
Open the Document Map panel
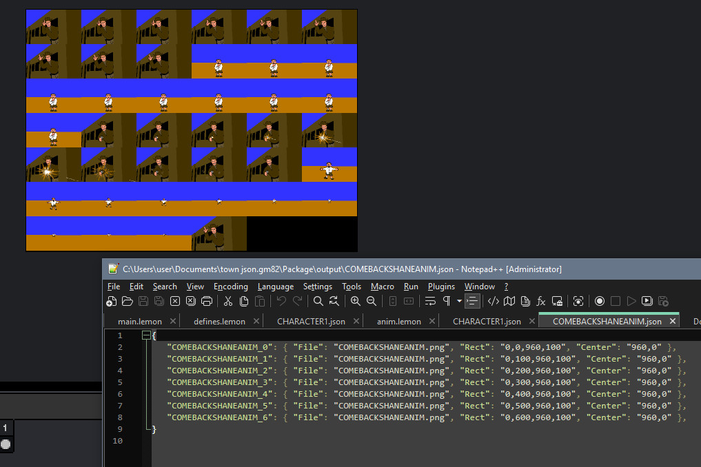tap(509, 301)
